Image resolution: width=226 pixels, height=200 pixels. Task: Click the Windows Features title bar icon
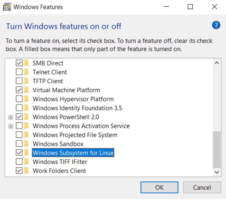click(x=7, y=7)
